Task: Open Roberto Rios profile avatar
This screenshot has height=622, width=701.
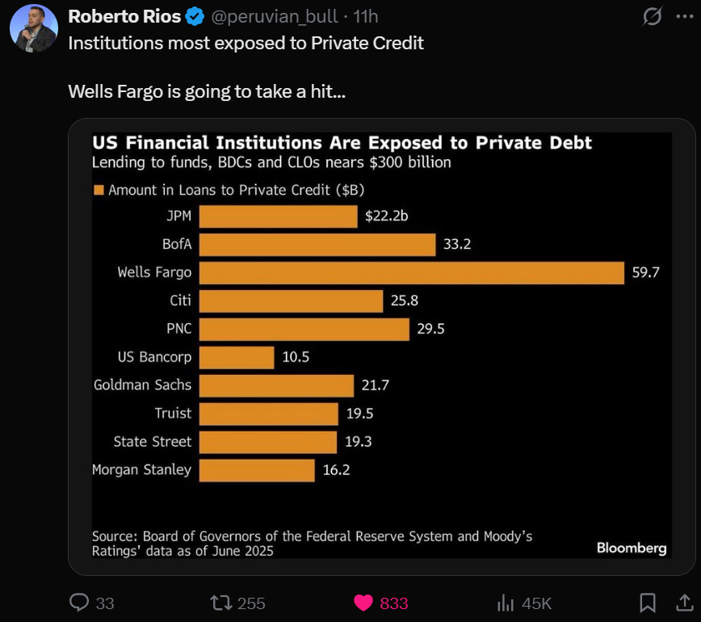Action: [34, 28]
